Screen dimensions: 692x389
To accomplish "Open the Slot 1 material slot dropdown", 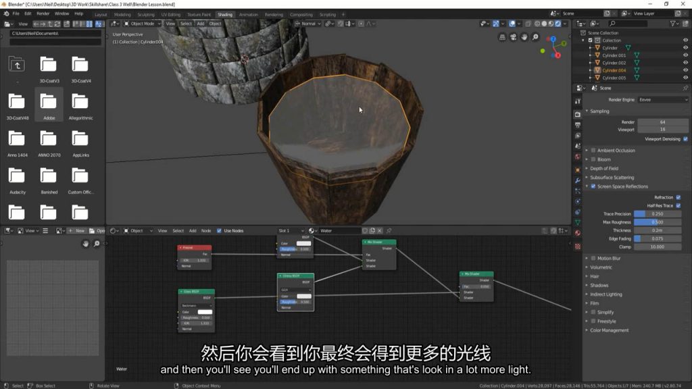I will [291, 231].
